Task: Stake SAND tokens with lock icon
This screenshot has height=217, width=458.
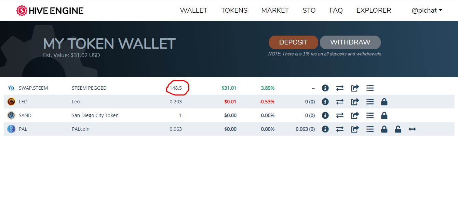Action: click(x=384, y=115)
